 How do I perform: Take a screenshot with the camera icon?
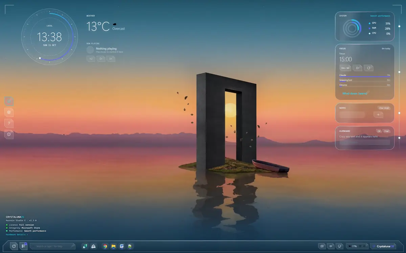point(322,246)
